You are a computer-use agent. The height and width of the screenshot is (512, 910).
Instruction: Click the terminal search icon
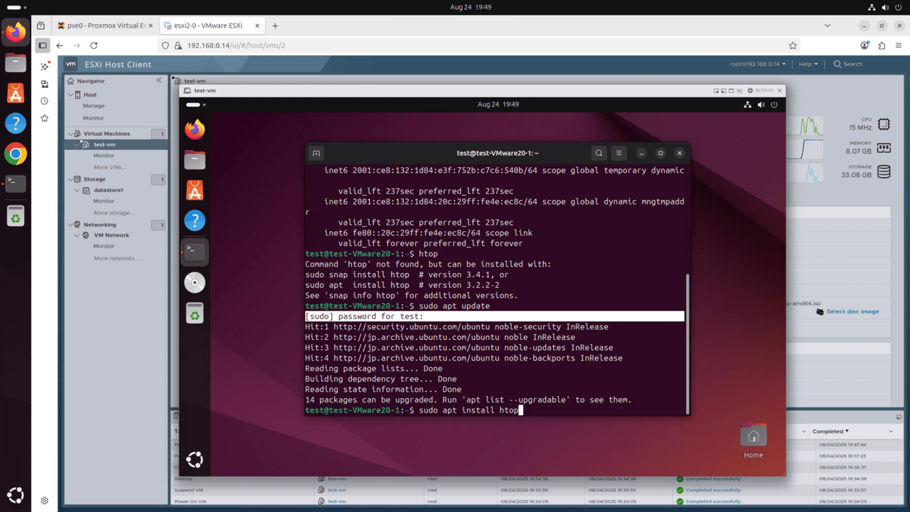click(599, 153)
